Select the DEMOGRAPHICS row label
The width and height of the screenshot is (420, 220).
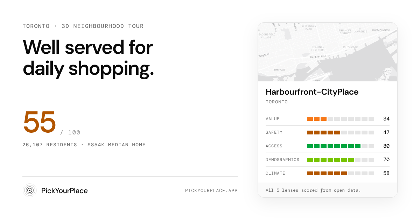(282, 160)
